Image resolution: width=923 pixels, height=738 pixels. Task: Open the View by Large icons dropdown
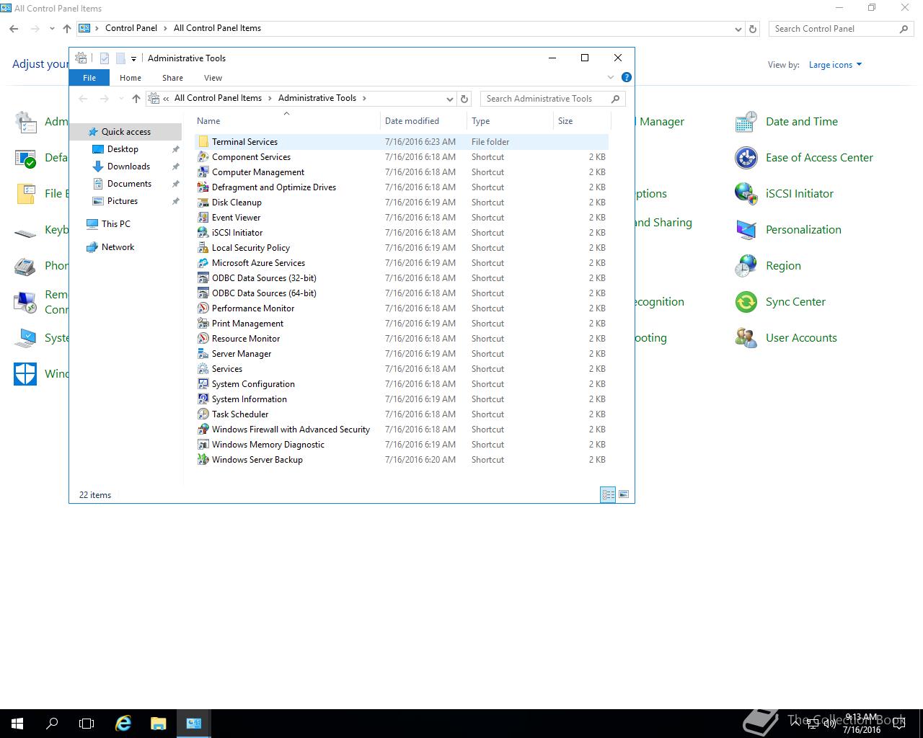click(x=835, y=65)
